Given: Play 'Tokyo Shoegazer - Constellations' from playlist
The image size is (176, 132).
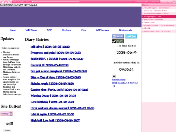Looking at the screenshot, I should (x=159, y=8).
